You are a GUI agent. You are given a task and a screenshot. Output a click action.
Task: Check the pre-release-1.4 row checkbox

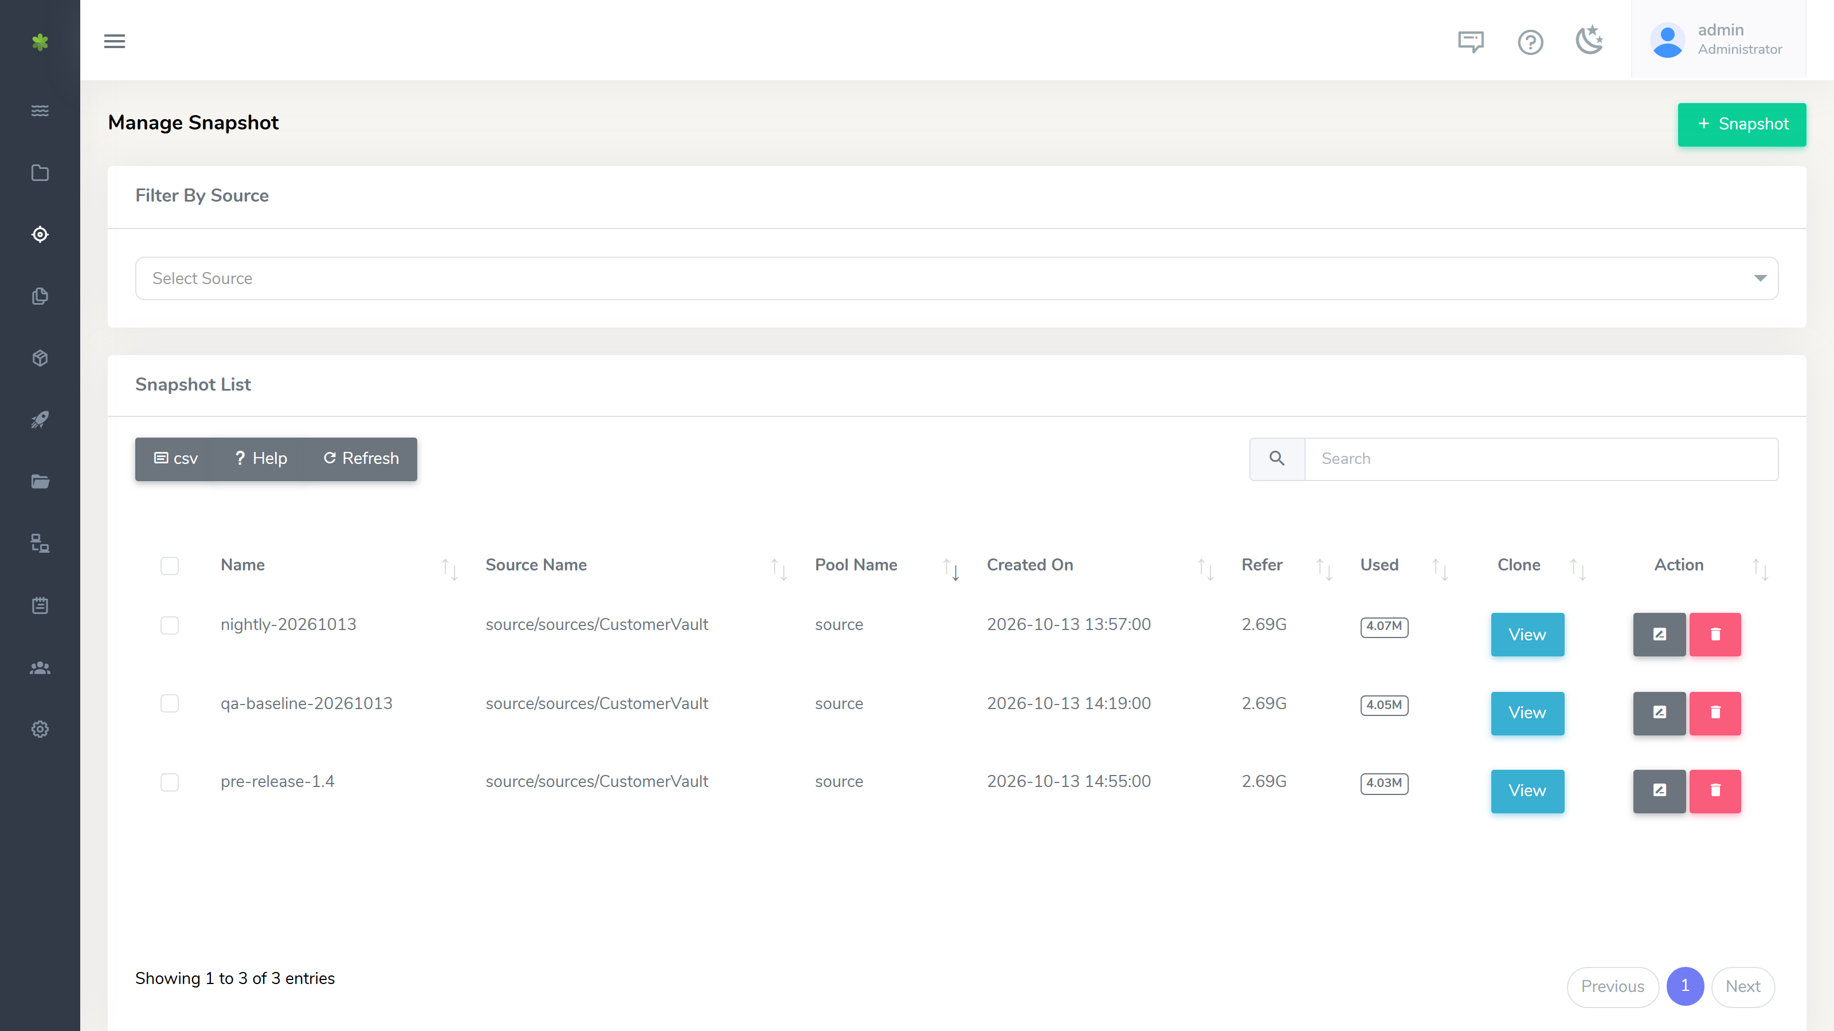[x=170, y=782]
